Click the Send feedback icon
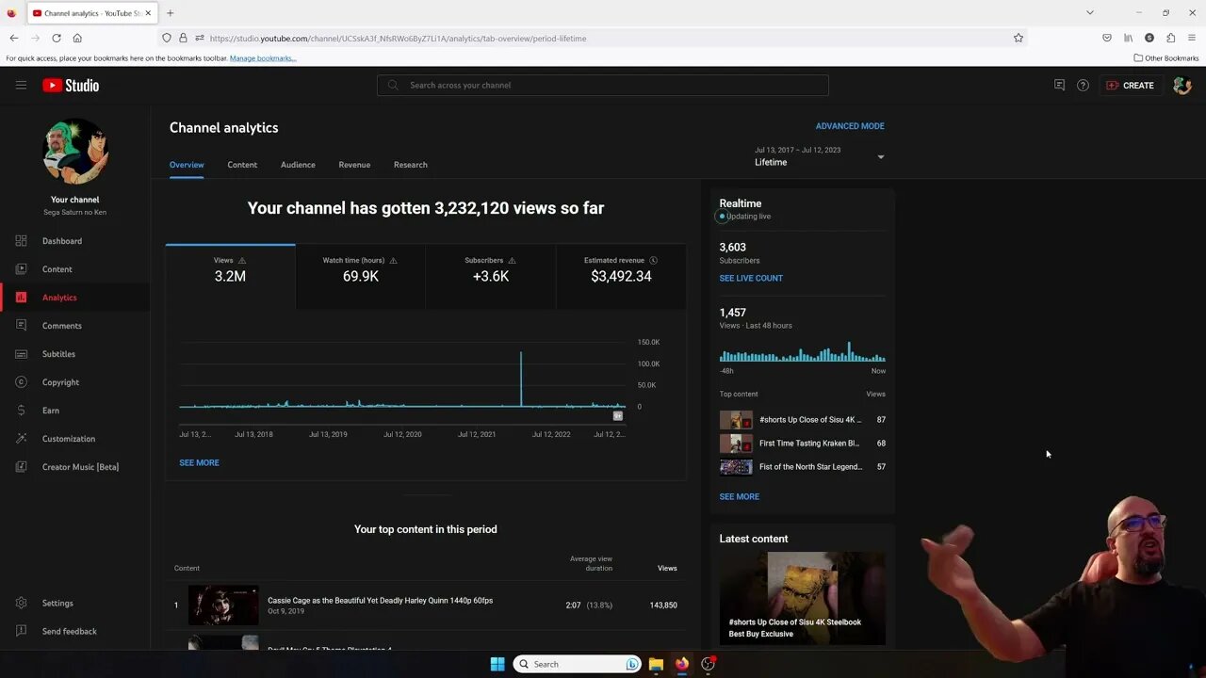 [x=21, y=632]
